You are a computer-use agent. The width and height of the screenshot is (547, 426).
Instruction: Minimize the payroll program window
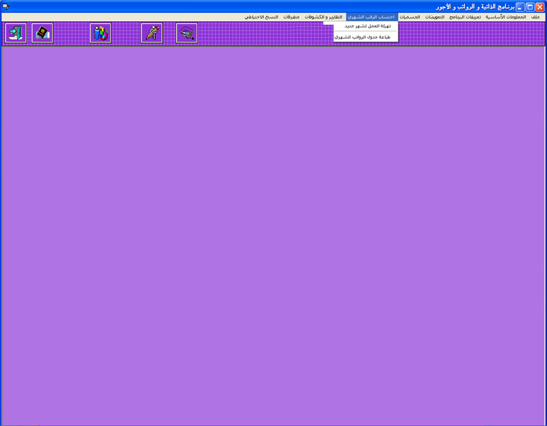click(520, 6)
